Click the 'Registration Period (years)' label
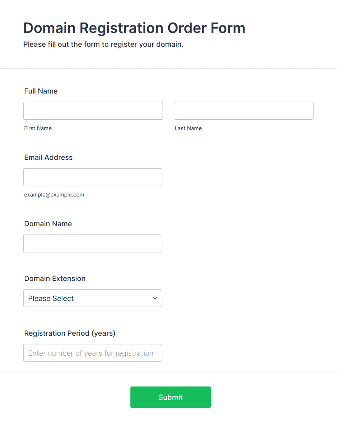337x426 pixels. (x=70, y=333)
